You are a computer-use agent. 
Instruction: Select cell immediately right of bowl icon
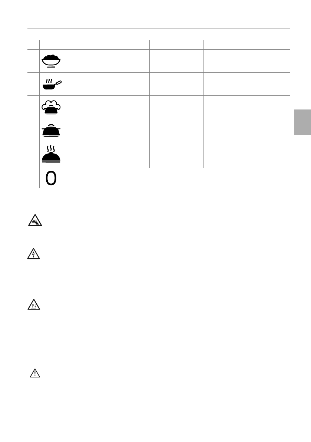click(x=112, y=60)
